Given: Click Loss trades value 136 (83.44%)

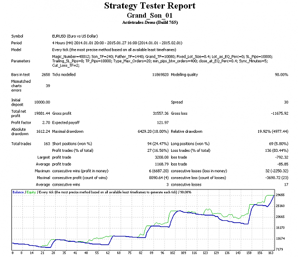Looking at the screenshot, I should tap(277, 150).
